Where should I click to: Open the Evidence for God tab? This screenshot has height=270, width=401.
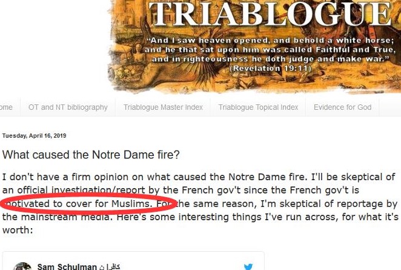(342, 107)
